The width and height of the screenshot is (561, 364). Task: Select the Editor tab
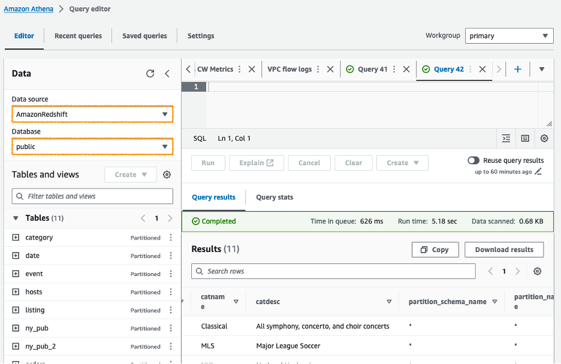coord(24,36)
